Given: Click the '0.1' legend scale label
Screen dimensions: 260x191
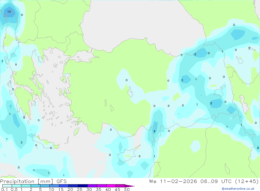Looking at the screenshot, I should (x=4, y=189).
